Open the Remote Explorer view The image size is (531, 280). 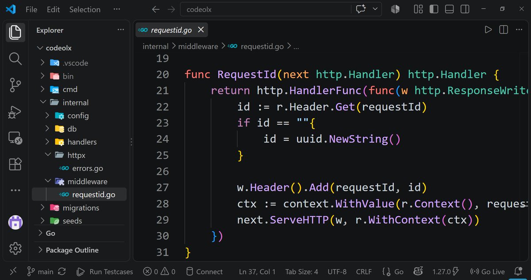(15, 138)
